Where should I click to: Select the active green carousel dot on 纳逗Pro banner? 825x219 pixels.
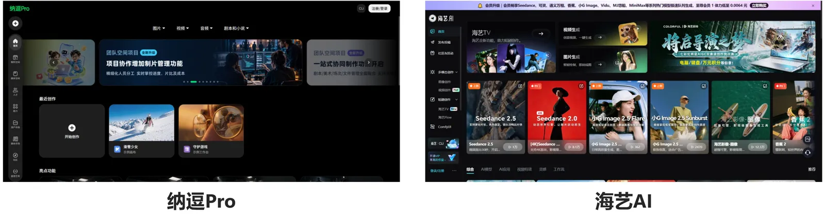click(193, 82)
